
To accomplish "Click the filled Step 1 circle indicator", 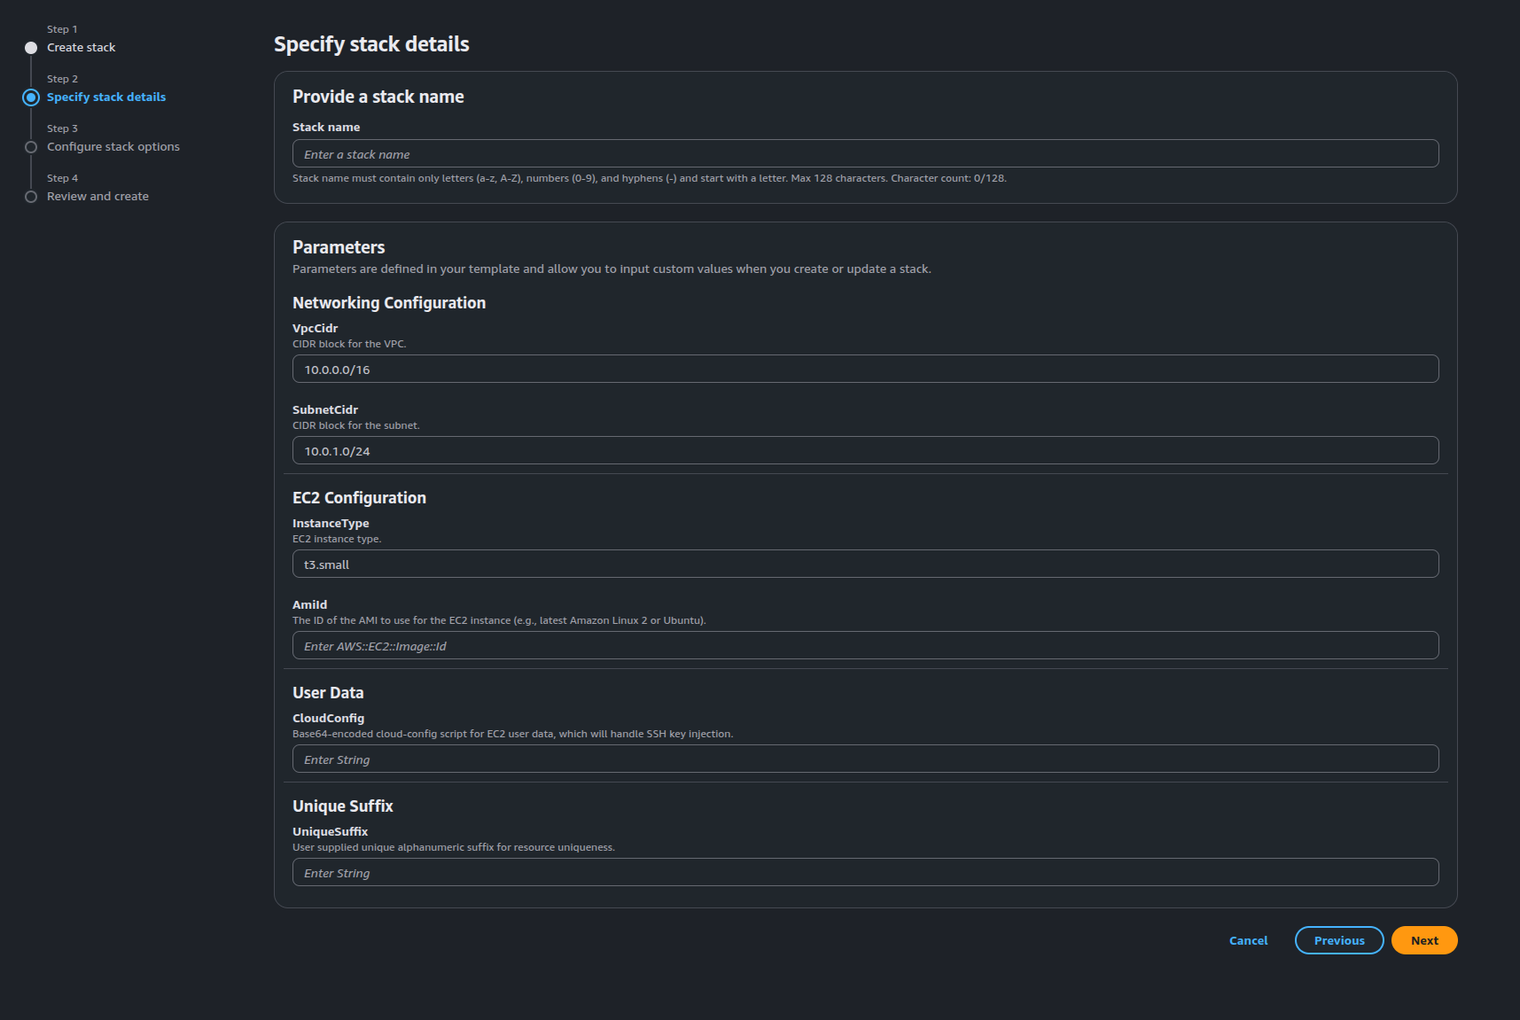I will coord(31,47).
